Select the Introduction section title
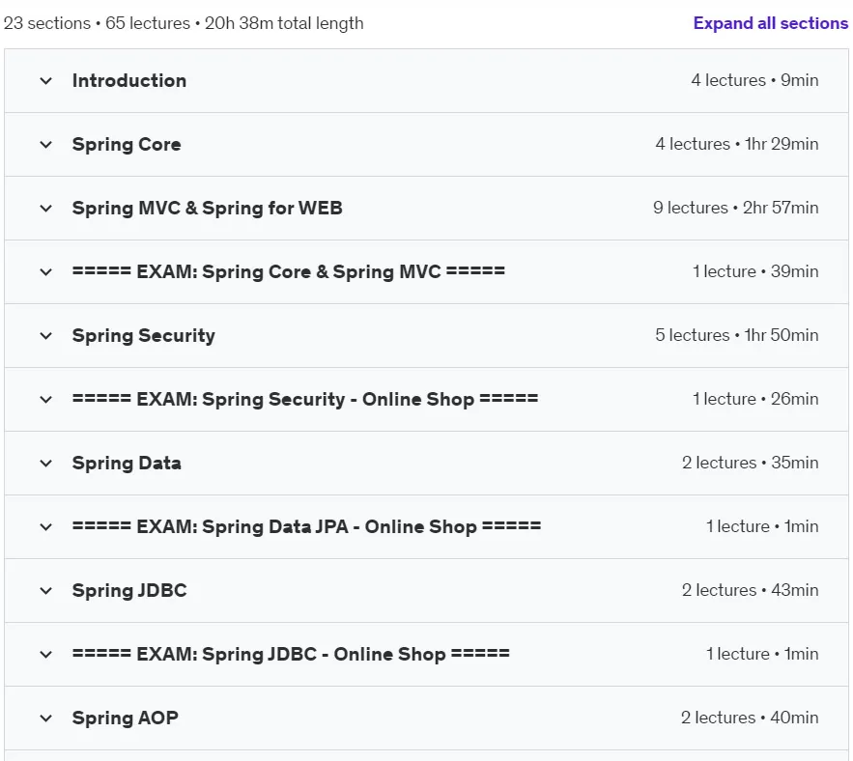853x761 pixels. click(129, 80)
